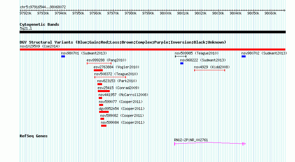
Task: Click the Cytogenetic Bands track title
Action: 39,24
